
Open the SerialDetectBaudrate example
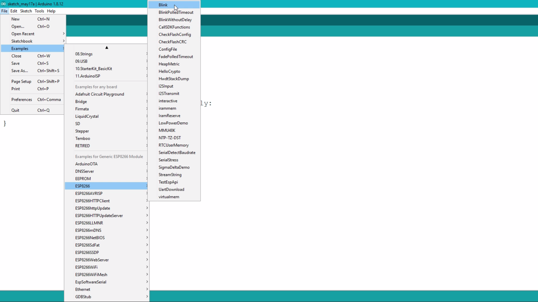[174, 152]
